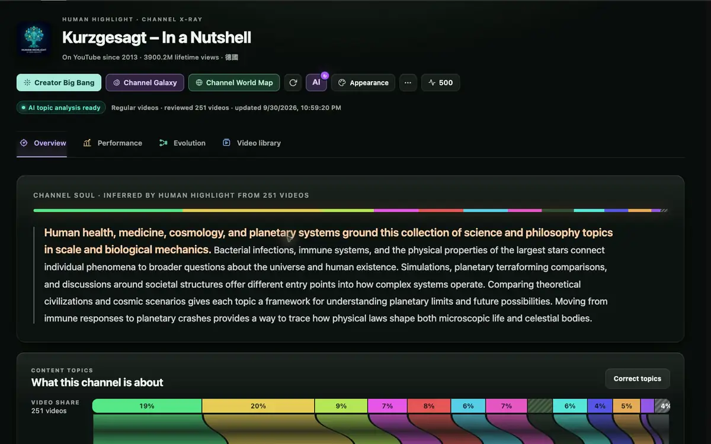The image size is (711, 444).
Task: Select the green 19% topic segment
Action: pos(147,406)
